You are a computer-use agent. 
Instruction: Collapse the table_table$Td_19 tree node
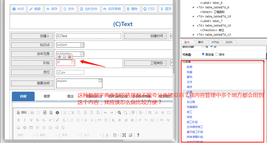(193, 26)
